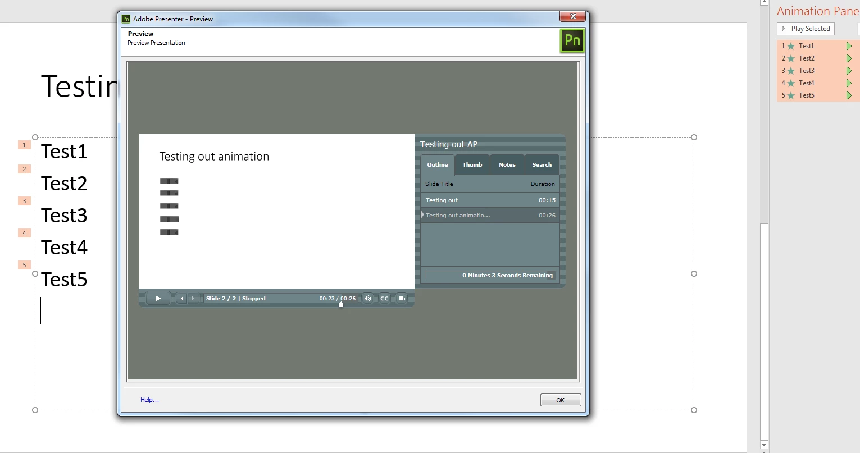
Task: Click the Test1 text on the slide
Action: coord(64,152)
